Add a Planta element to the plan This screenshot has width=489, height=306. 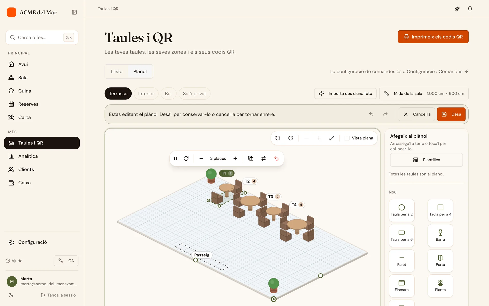point(440,286)
